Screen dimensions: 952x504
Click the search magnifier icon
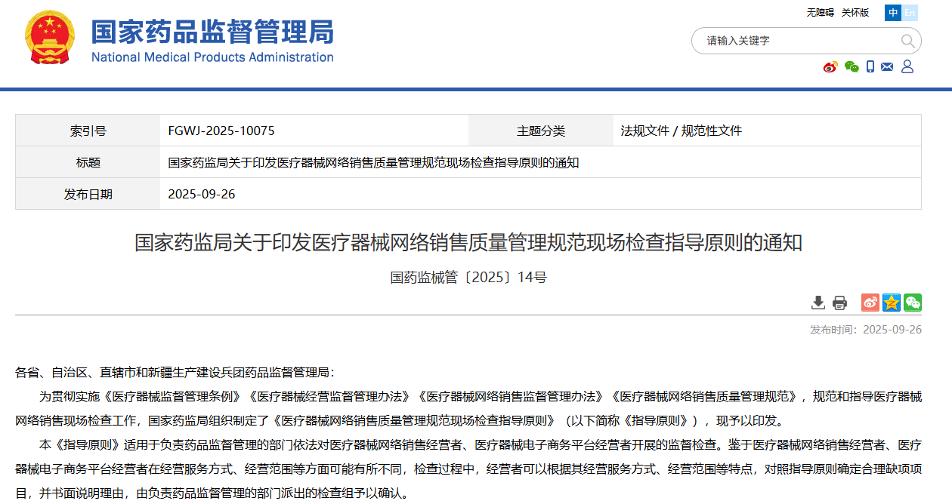907,41
